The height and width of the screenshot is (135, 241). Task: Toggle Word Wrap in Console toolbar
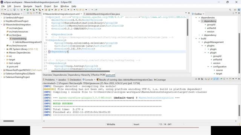click(212, 79)
